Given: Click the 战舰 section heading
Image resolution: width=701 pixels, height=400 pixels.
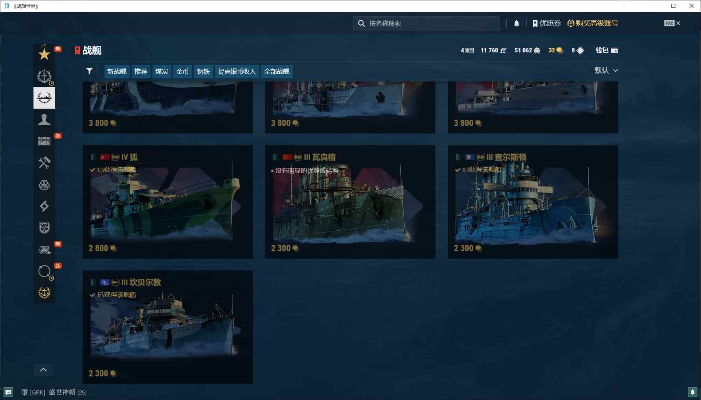Looking at the screenshot, I should 92,50.
